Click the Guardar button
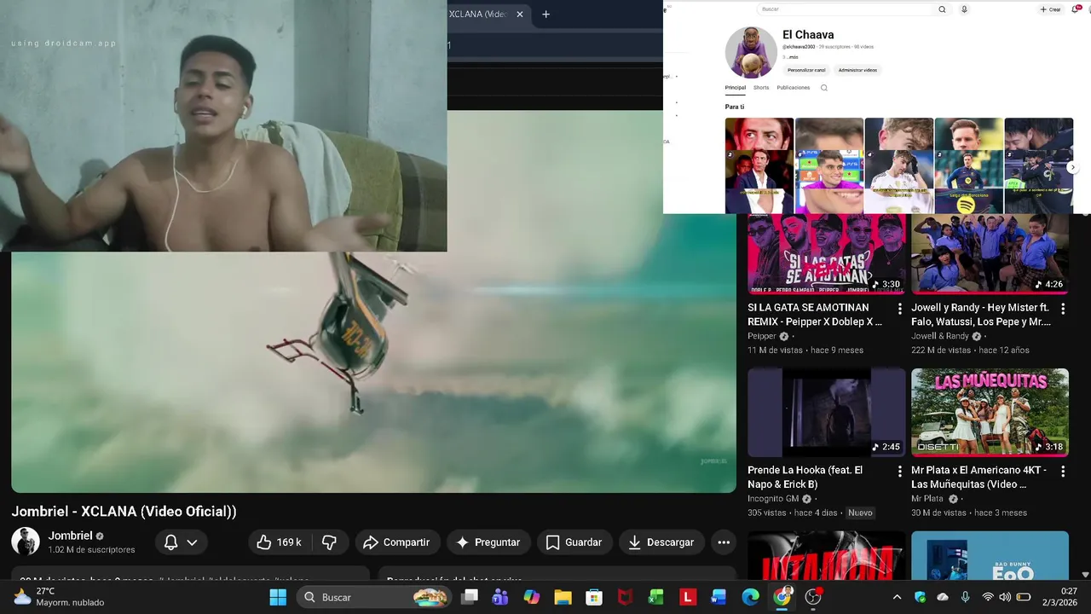Viewport: 1091px width, 614px height. [x=574, y=542]
